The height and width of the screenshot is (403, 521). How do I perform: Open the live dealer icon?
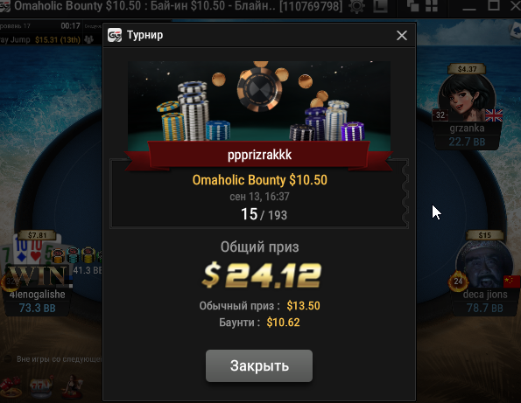(x=72, y=386)
